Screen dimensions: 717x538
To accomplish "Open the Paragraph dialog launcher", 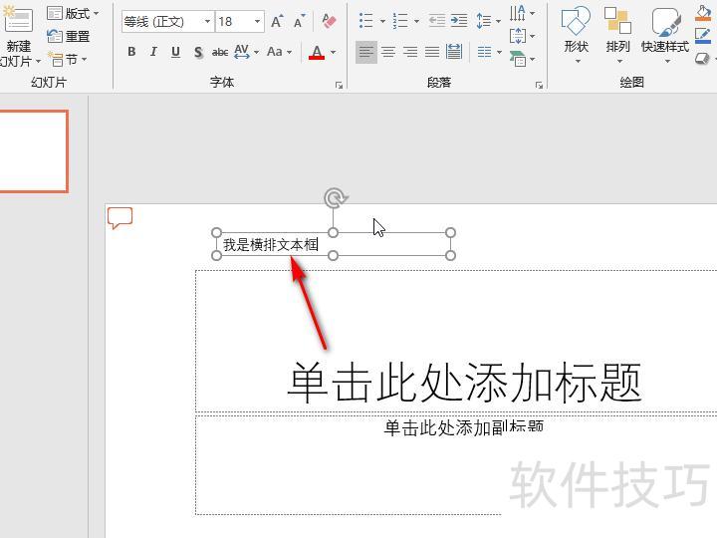I will [539, 85].
